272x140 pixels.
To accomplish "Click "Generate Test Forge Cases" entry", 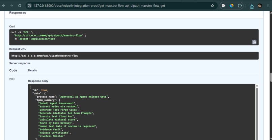I will tap(58, 110).
